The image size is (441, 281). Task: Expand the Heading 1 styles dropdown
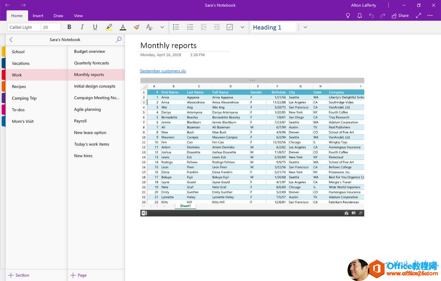(305, 27)
